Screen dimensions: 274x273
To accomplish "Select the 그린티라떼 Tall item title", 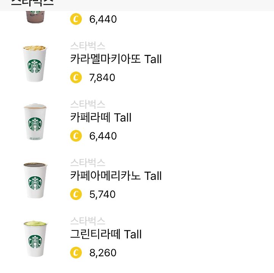I will (x=106, y=234).
